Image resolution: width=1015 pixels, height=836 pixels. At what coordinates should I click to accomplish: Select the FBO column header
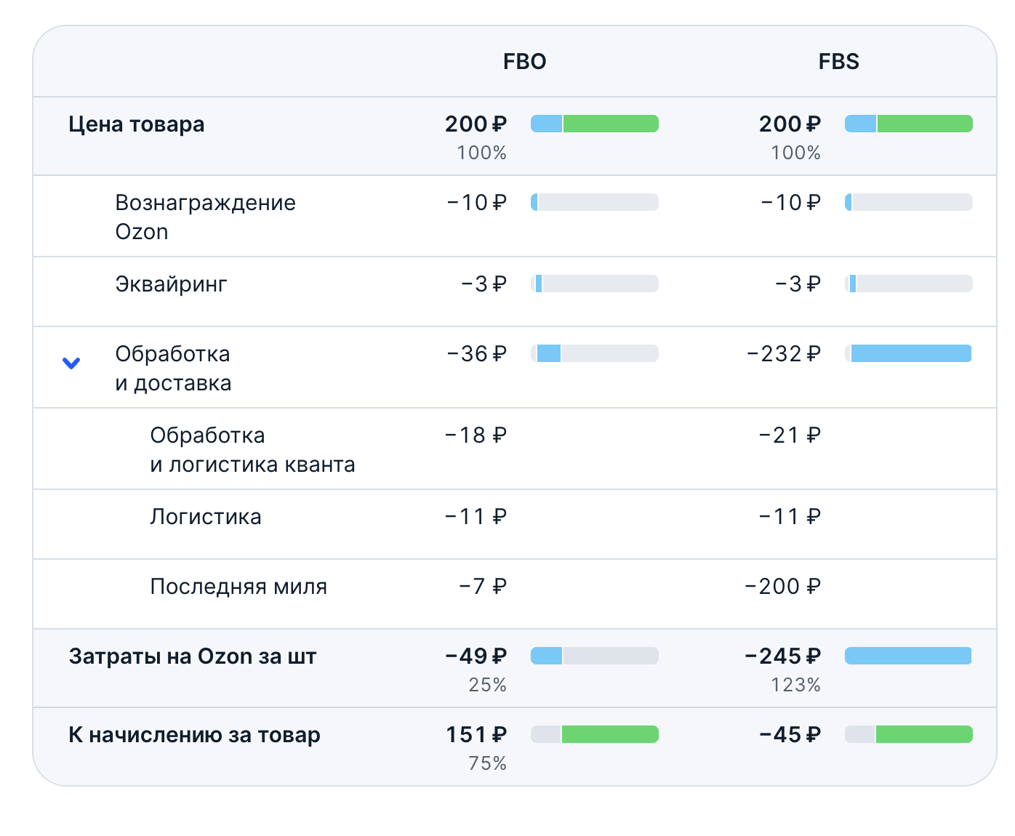point(524,62)
